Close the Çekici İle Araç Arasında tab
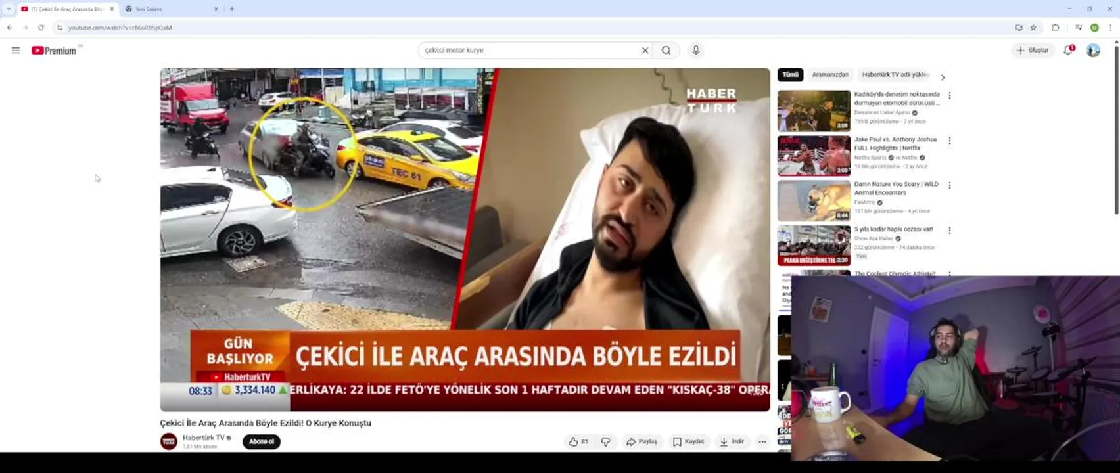The image size is (1120, 473). pyautogui.click(x=112, y=9)
